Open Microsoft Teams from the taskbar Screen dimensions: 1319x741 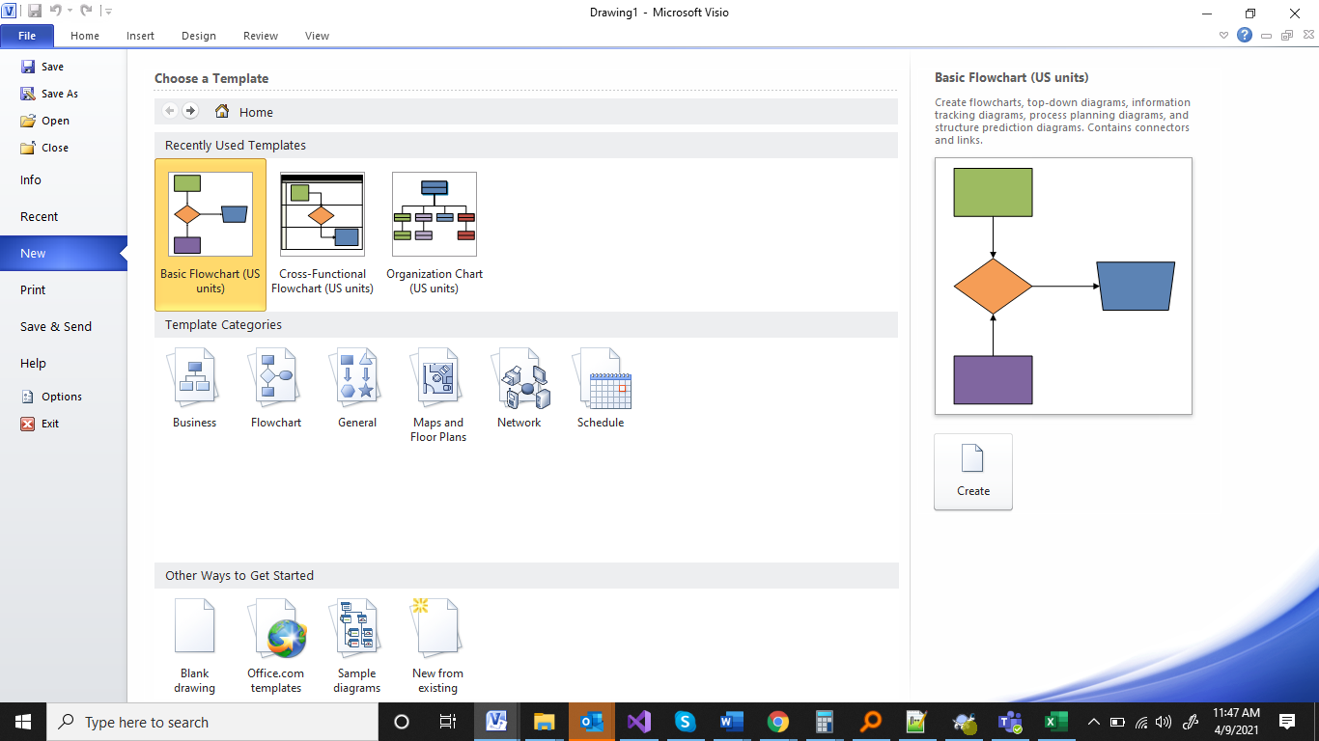(1010, 722)
